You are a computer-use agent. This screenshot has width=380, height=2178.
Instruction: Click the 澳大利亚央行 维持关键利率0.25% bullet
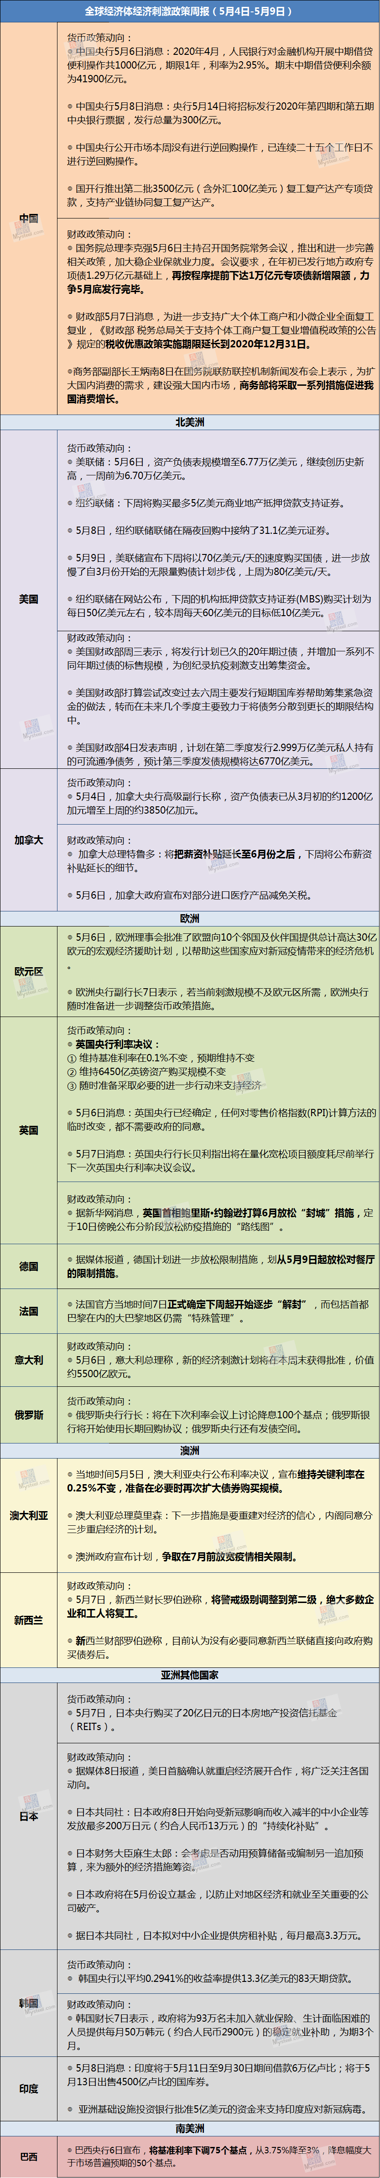click(x=216, y=1480)
